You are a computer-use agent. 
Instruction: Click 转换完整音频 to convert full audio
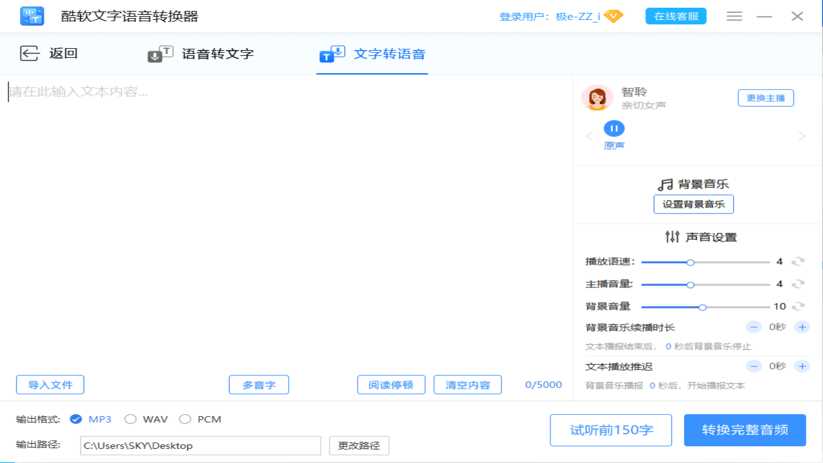(745, 430)
